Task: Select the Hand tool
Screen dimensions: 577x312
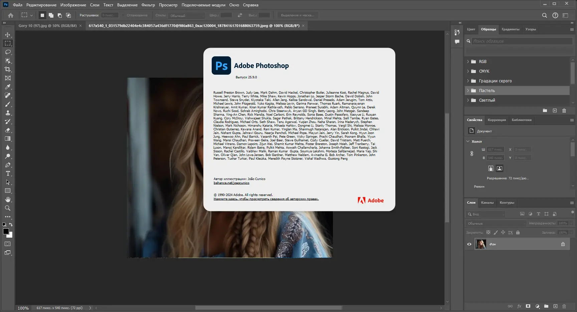Action: 8,199
